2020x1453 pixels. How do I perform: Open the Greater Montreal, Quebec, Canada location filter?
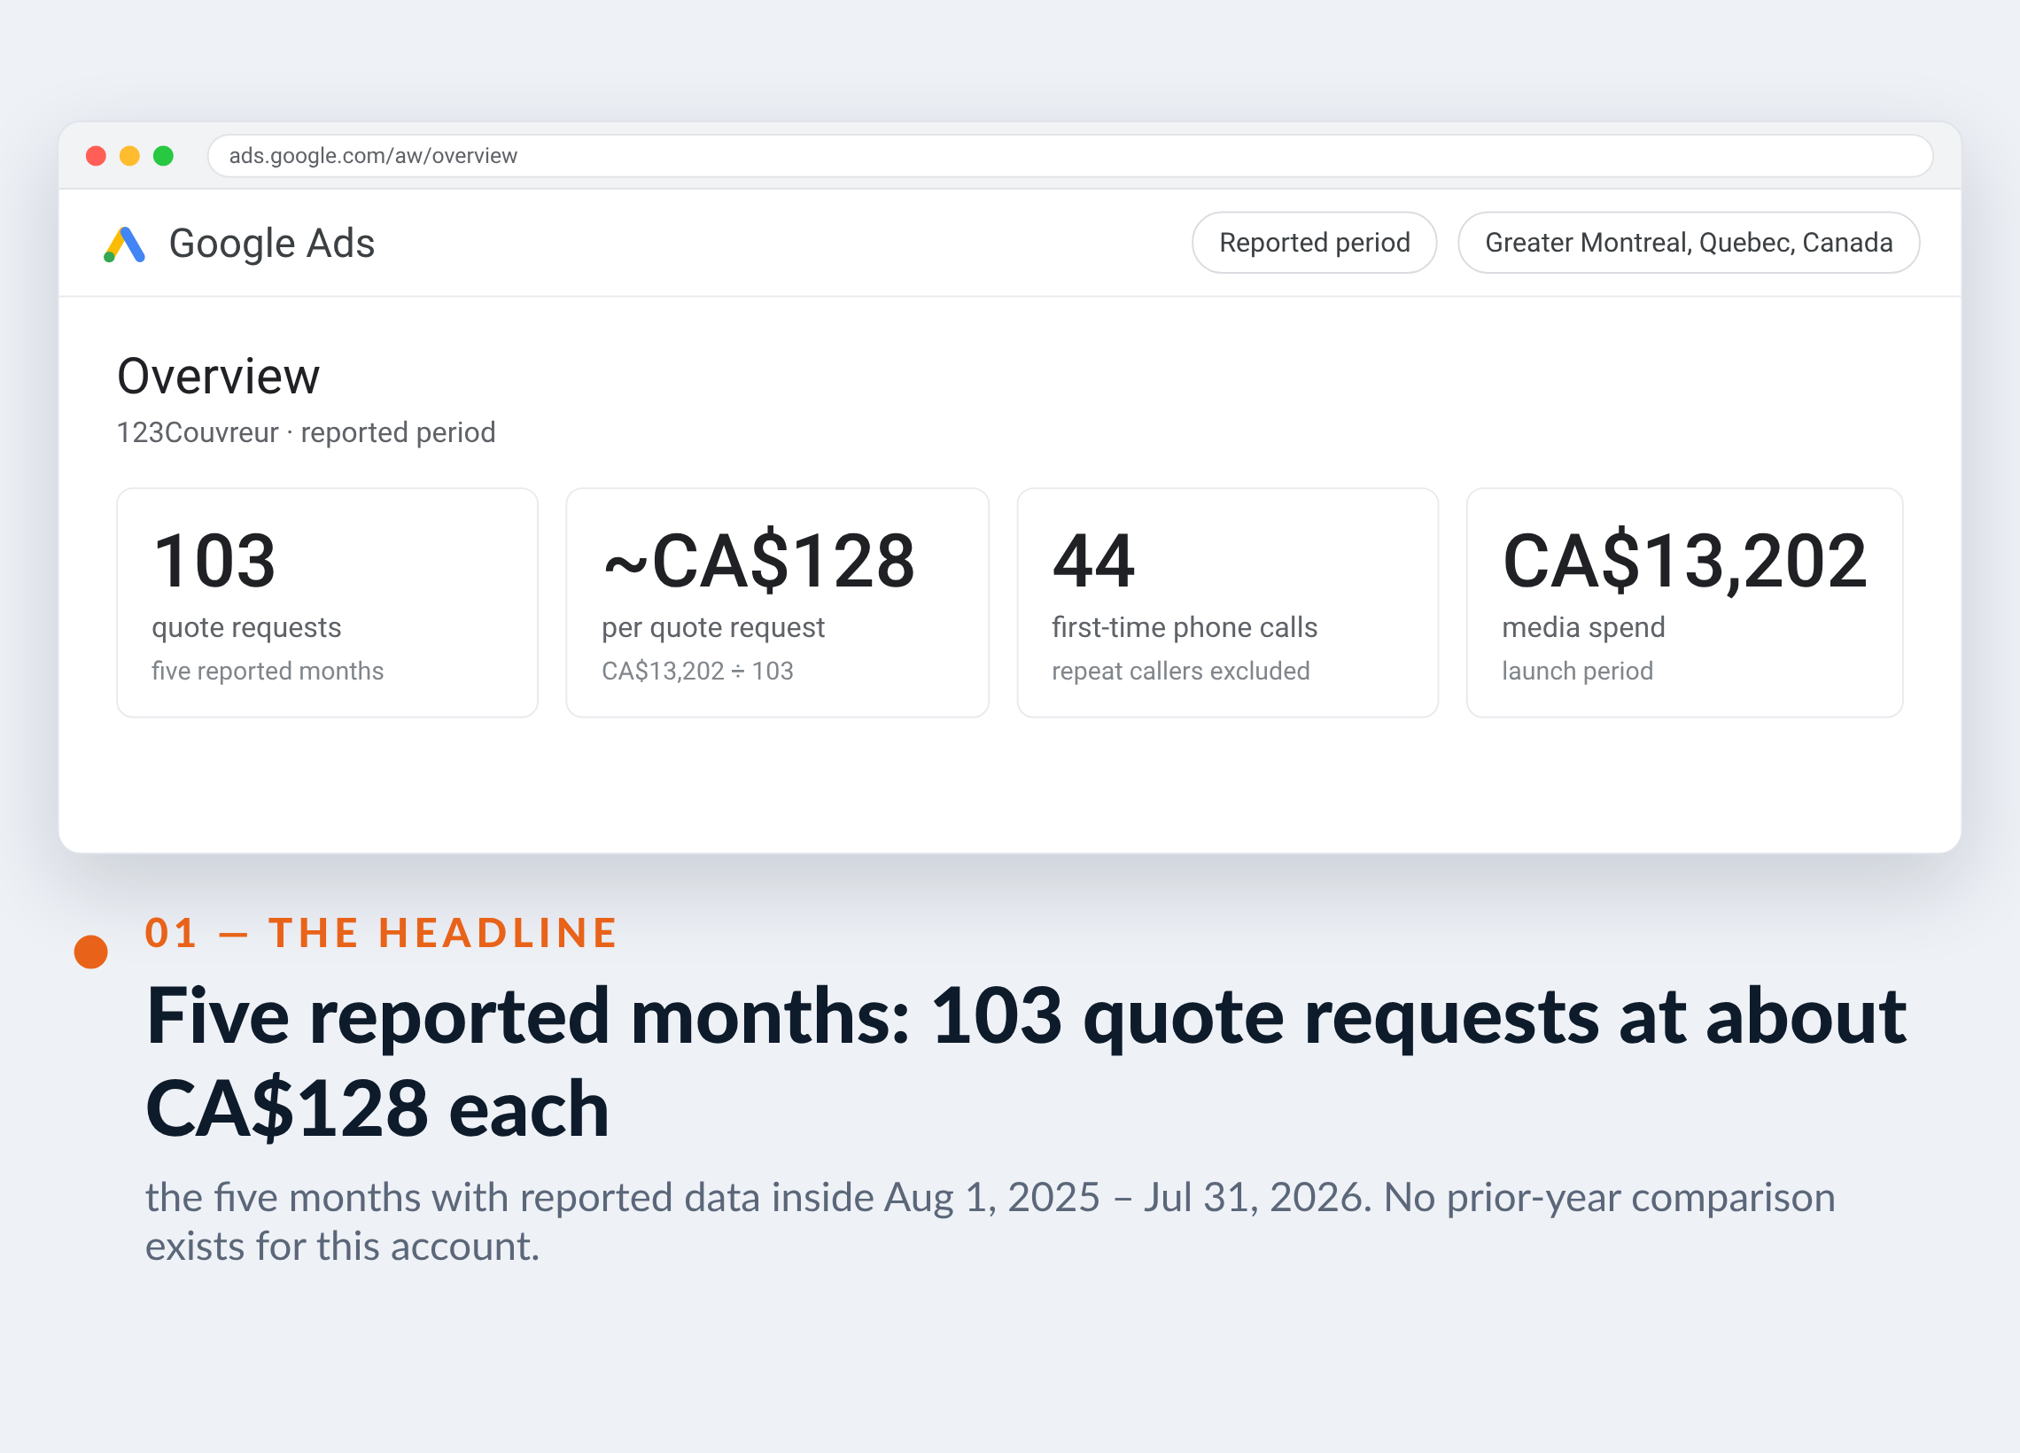pyautogui.click(x=1688, y=243)
